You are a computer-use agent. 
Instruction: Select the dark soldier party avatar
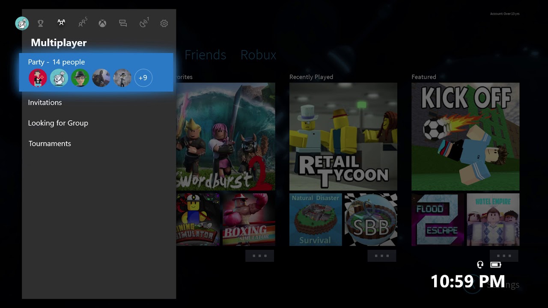101,78
